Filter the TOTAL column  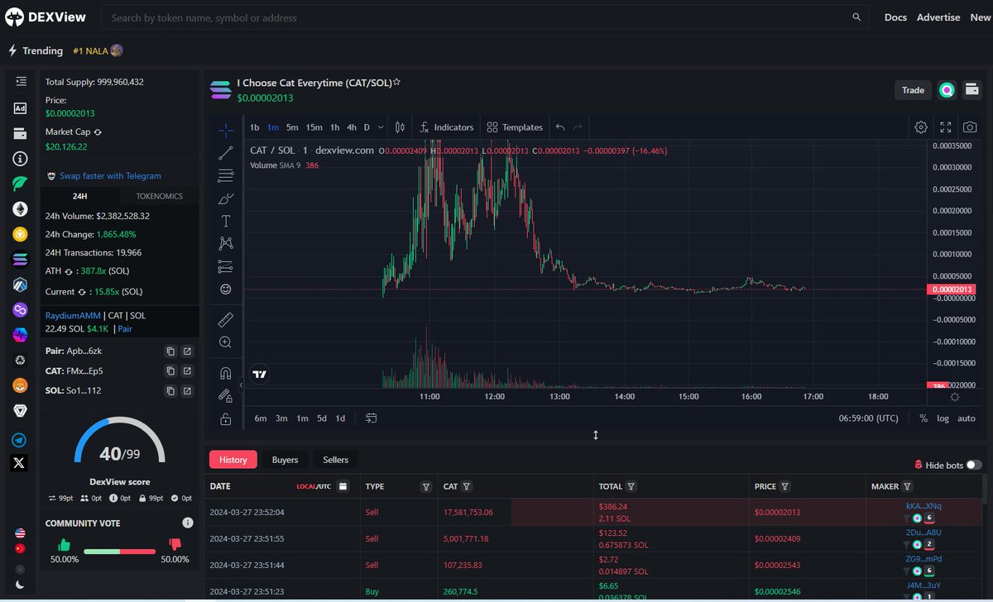coord(631,487)
